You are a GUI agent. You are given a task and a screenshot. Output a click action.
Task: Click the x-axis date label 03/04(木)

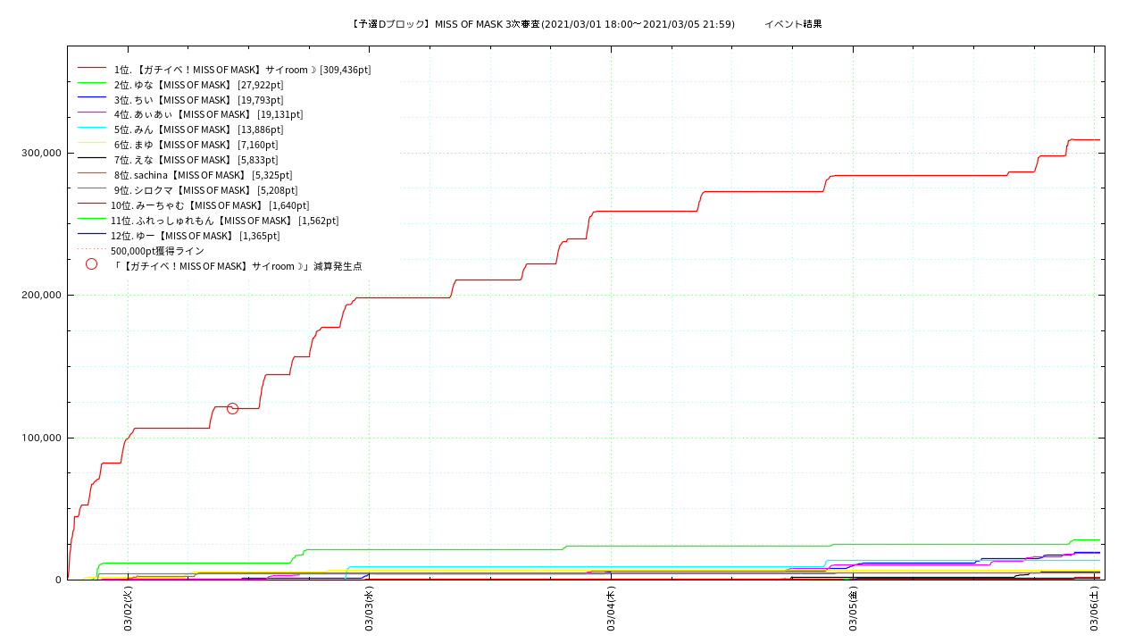coord(612,610)
